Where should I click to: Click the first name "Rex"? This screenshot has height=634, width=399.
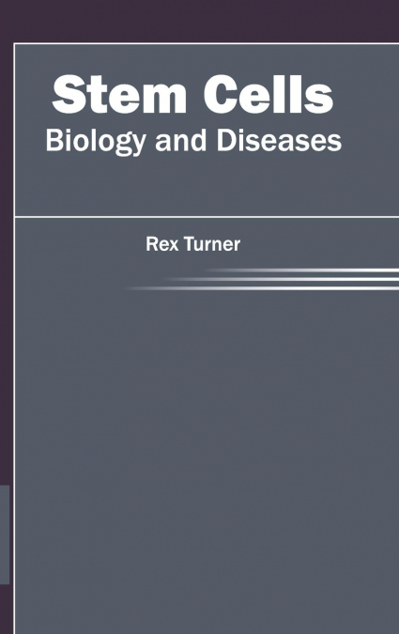tap(161, 244)
